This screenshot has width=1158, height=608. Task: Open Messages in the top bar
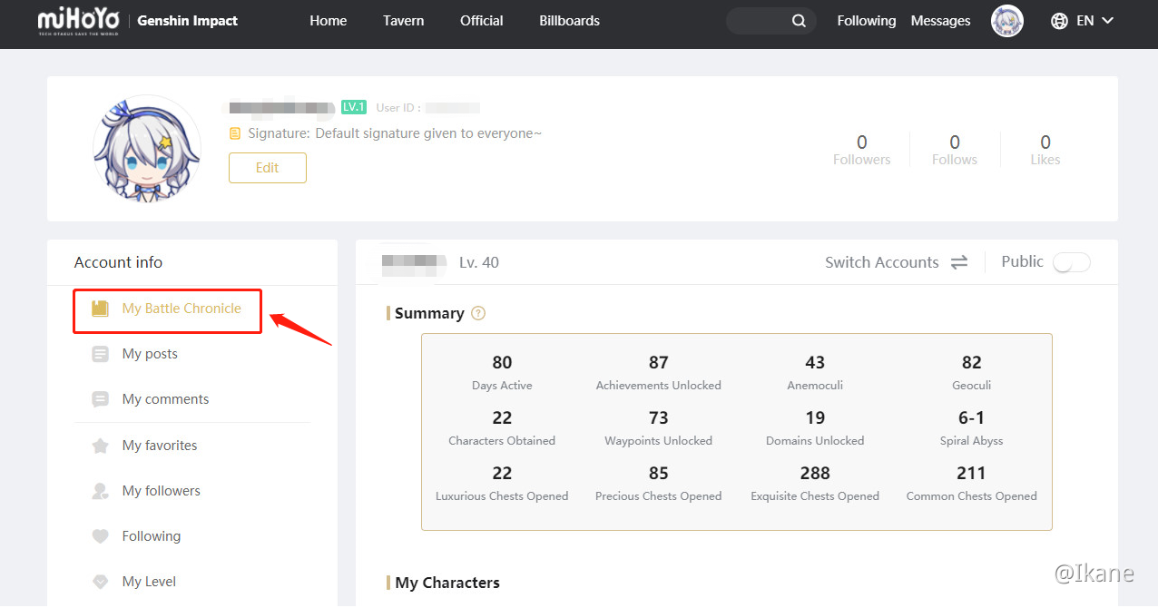940,21
